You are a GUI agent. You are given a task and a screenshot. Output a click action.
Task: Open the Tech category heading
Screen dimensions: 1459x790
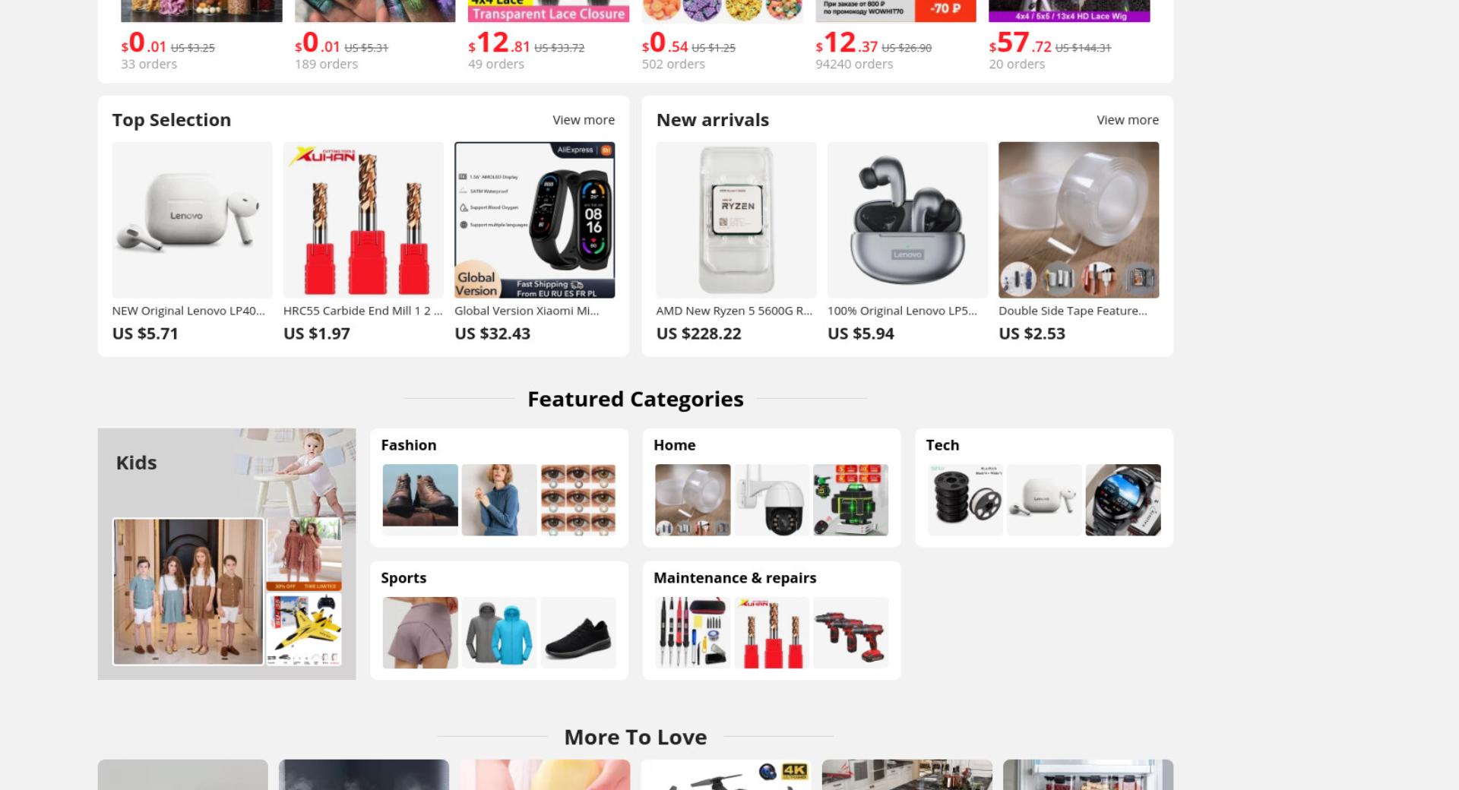click(x=942, y=445)
